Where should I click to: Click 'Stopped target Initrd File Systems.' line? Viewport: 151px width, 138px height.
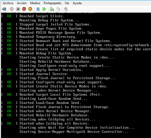coord(55,25)
